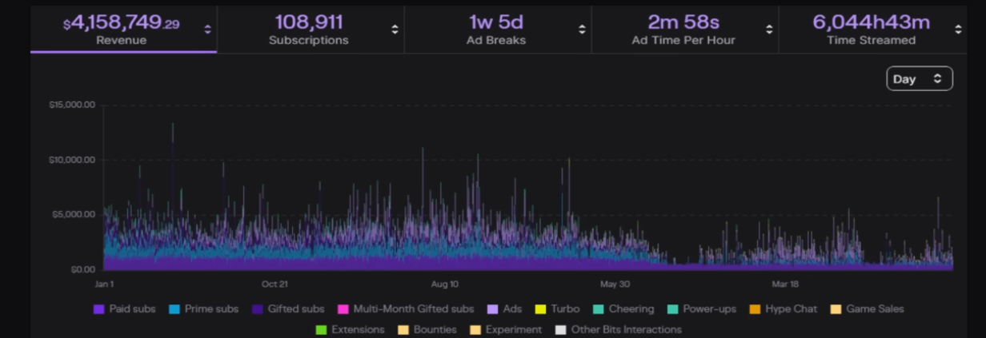Hide the Gifted subs series
The width and height of the screenshot is (986, 338).
[x=288, y=308]
